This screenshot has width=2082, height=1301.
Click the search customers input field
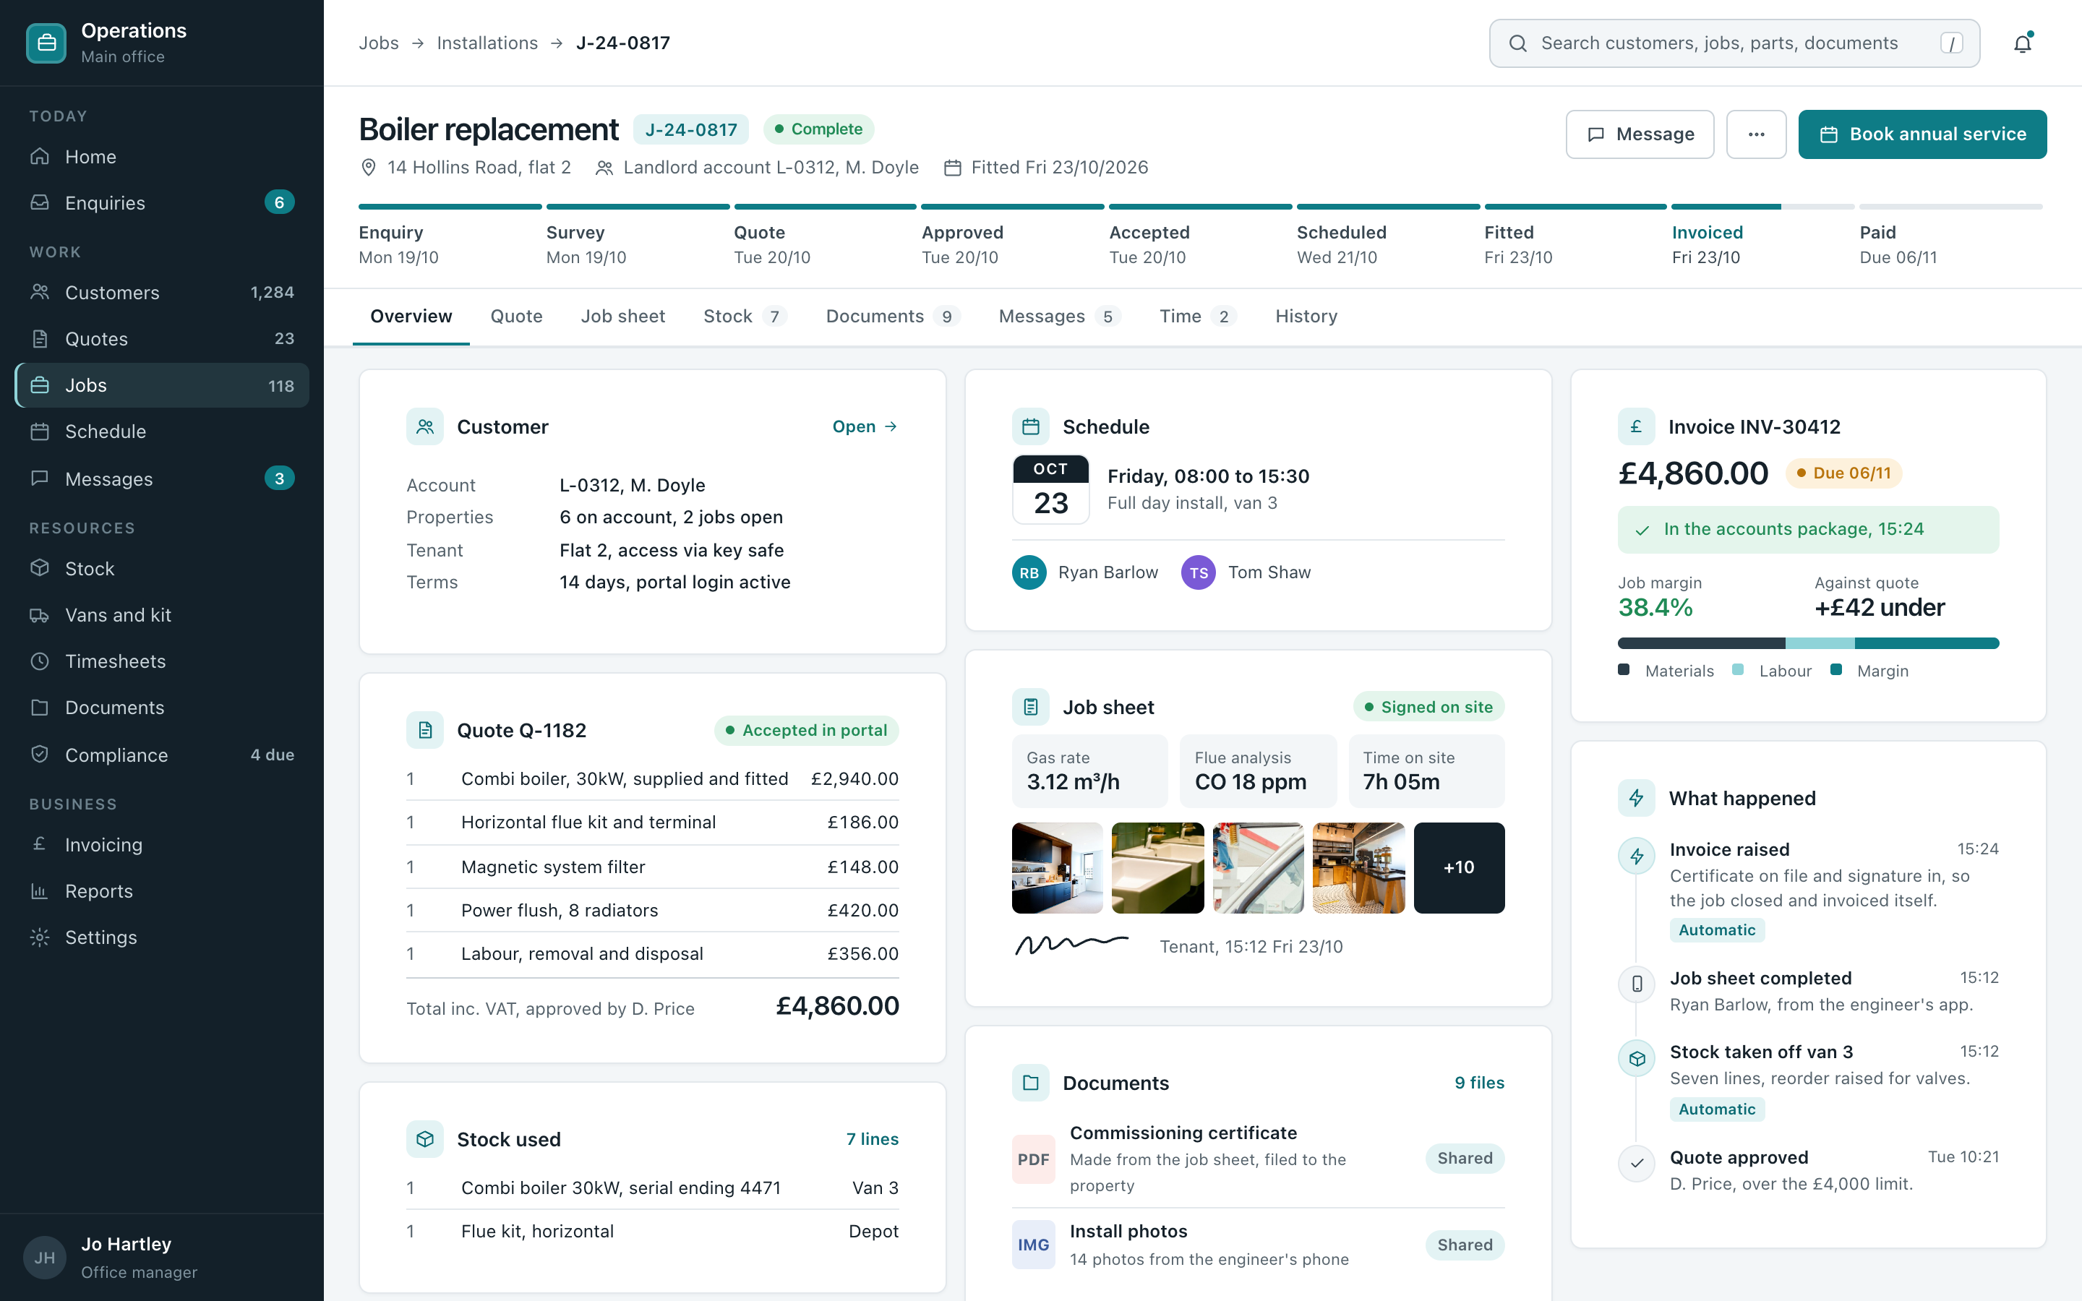(1734, 43)
